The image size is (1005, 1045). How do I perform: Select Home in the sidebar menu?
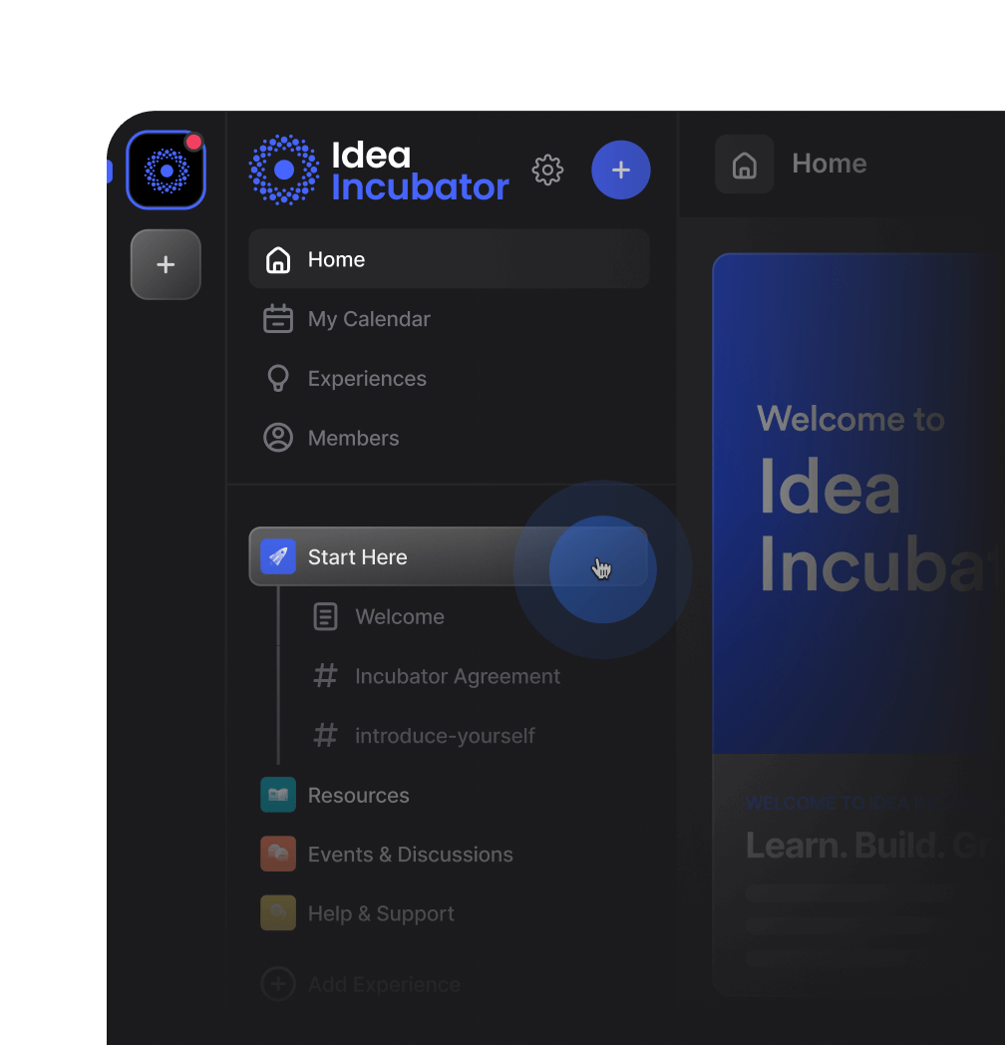coord(449,259)
